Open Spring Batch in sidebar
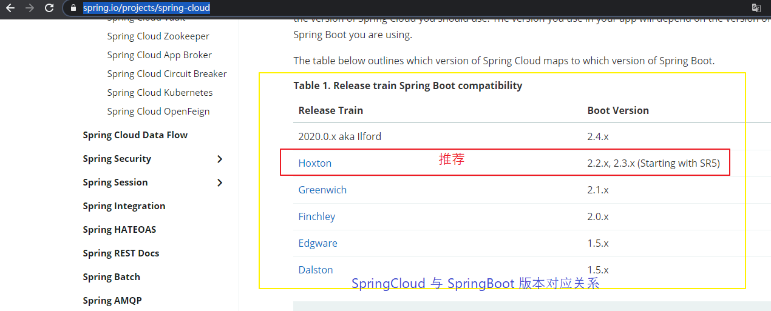The image size is (771, 311). (x=112, y=277)
